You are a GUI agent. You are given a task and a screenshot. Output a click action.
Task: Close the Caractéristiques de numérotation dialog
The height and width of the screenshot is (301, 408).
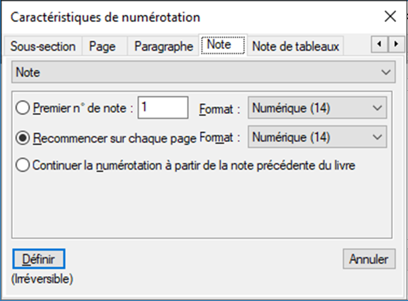tap(390, 17)
